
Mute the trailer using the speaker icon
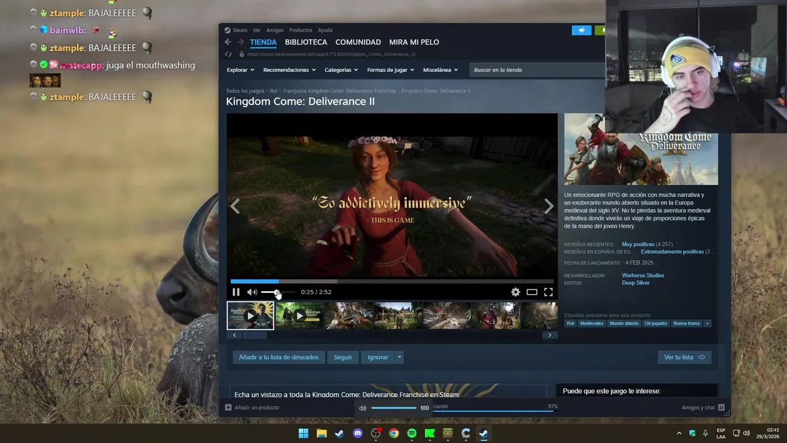coord(252,292)
